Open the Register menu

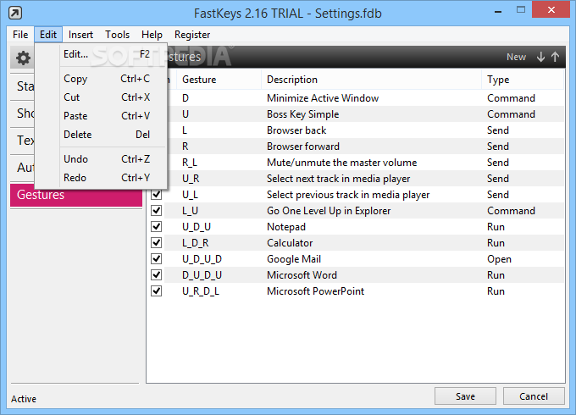(x=192, y=35)
